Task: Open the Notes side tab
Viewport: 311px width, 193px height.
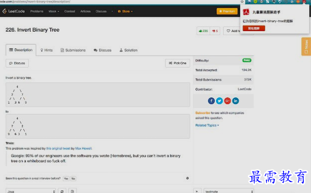Action: [x=306, y=46]
